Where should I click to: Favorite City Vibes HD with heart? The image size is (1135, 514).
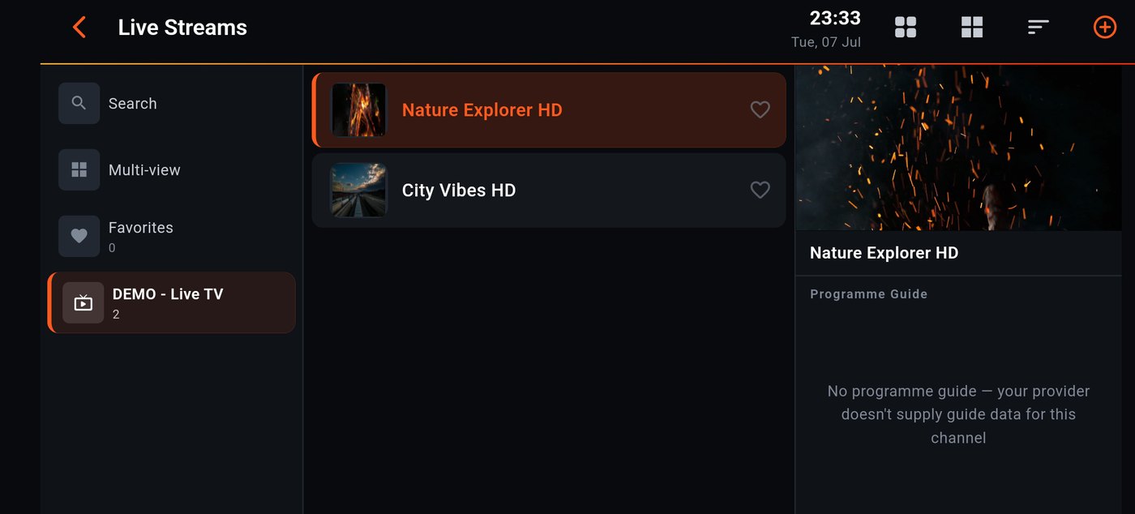(x=760, y=190)
